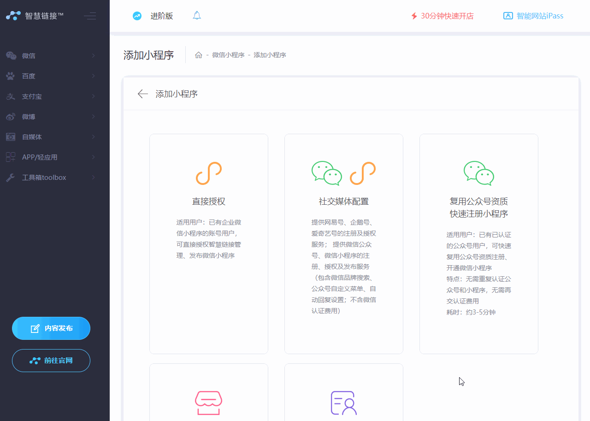Click the Alipay icon in sidebar
The width and height of the screenshot is (590, 421).
pyautogui.click(x=11, y=96)
